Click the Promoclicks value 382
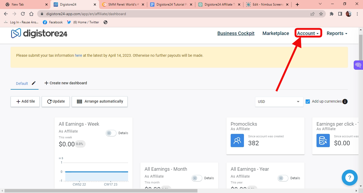This screenshot has width=363, height=193. pos(254,143)
